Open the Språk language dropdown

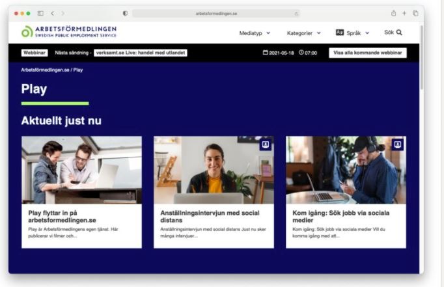tap(352, 33)
